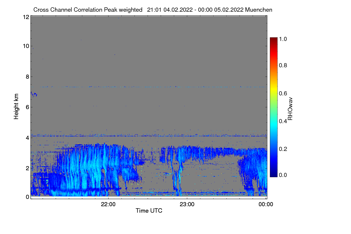
Task: Click the Time UTC axis title
Action: (x=149, y=211)
